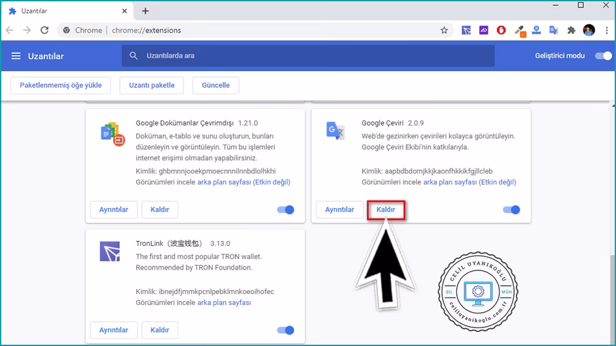616x346 pixels.
Task: Open the extensions puzzle piece menu
Action: pyautogui.click(x=571, y=30)
